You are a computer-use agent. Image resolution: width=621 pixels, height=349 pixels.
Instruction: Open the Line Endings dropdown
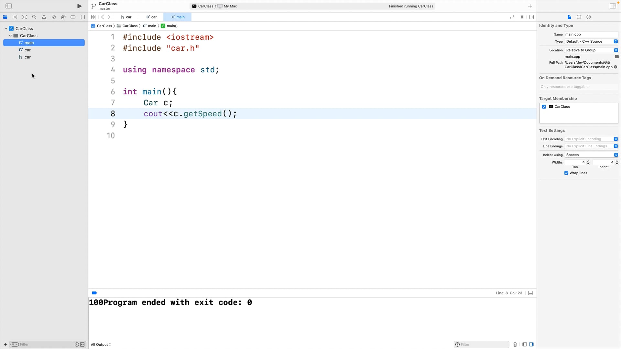point(591,146)
